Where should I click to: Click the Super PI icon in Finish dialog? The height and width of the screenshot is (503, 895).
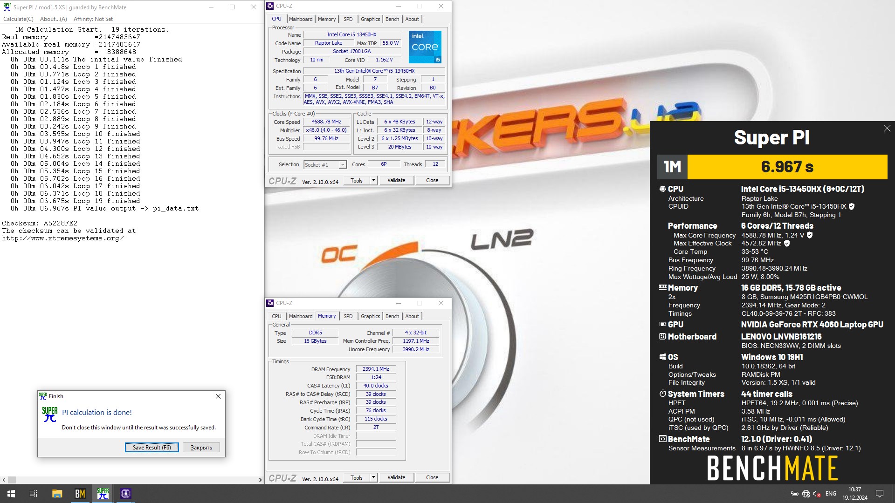50,415
